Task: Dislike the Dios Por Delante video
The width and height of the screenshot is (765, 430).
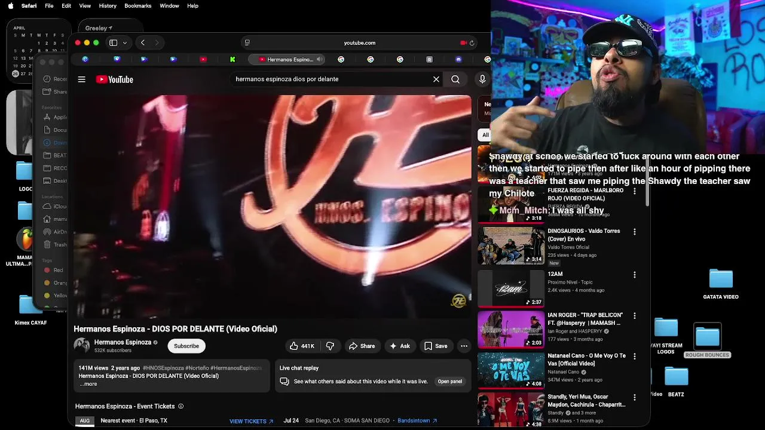Action: click(x=330, y=346)
